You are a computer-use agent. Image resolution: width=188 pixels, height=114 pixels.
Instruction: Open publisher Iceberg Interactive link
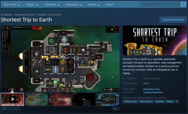(153, 92)
